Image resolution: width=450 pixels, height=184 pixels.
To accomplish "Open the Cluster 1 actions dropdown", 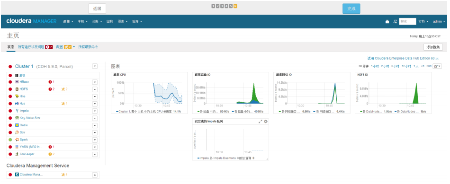I will pos(95,66).
